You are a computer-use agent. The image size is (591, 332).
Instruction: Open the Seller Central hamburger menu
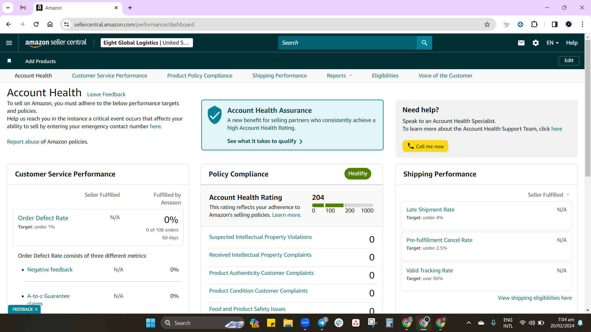(x=9, y=43)
